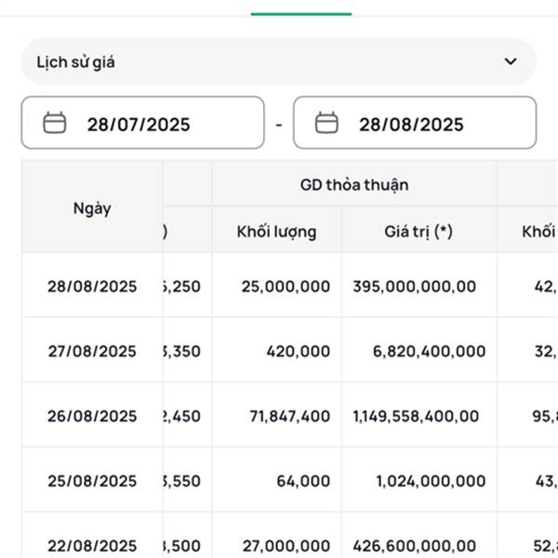This screenshot has width=558, height=558.
Task: Open the start date calendar icon
Action: point(55,123)
